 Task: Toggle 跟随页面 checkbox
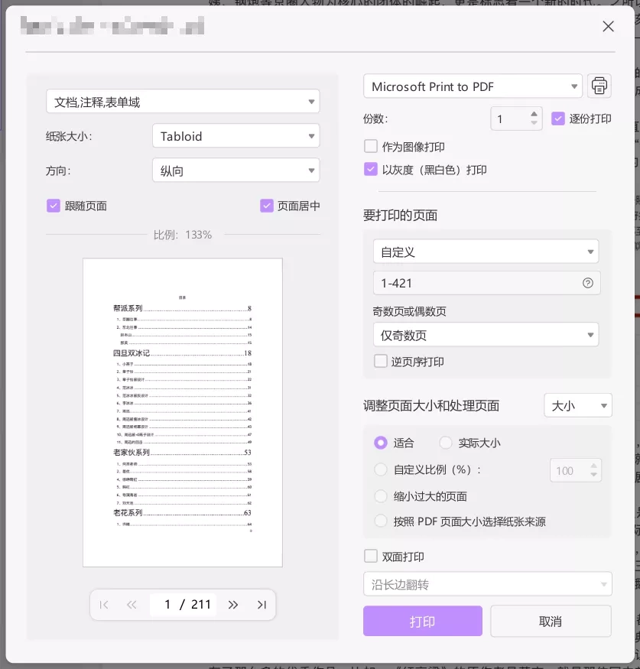(x=54, y=206)
